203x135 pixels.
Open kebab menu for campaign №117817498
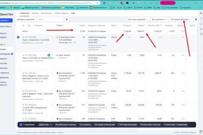click(52, 55)
